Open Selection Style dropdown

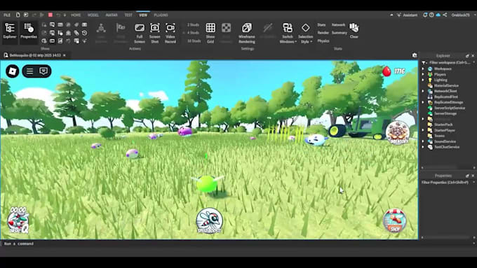305,33
